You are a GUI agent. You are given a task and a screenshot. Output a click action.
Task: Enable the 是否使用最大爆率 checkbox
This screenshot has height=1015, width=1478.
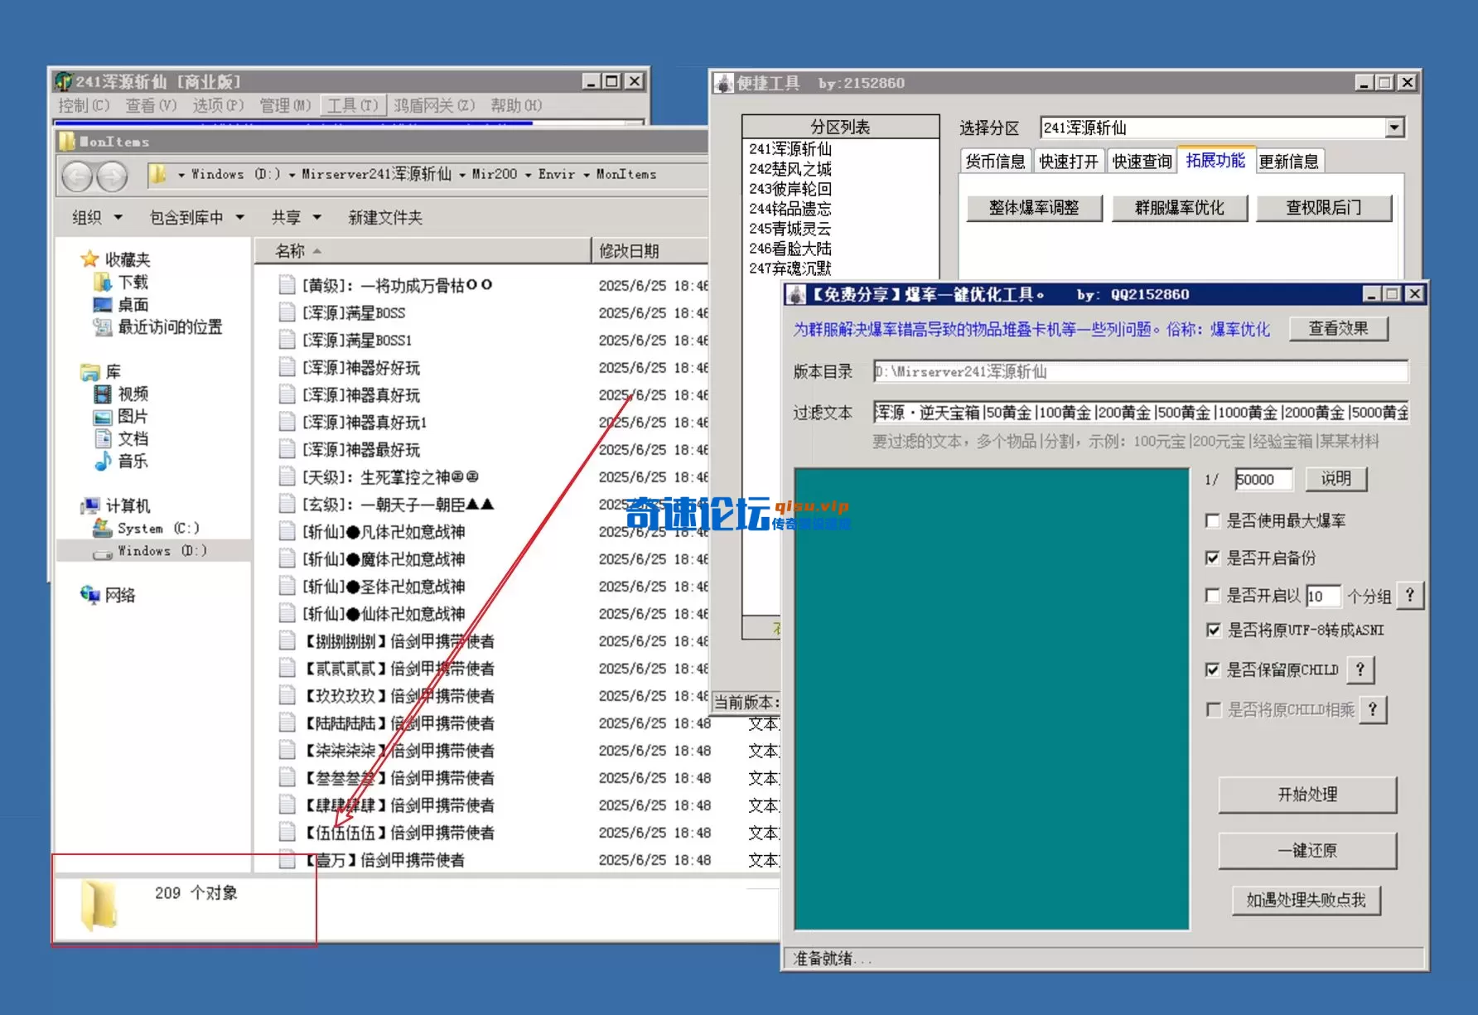tap(1213, 520)
